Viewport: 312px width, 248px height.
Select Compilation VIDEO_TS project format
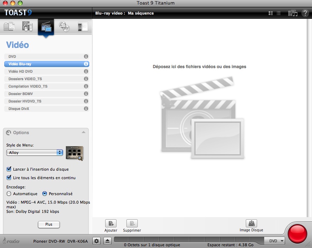pos(46,86)
